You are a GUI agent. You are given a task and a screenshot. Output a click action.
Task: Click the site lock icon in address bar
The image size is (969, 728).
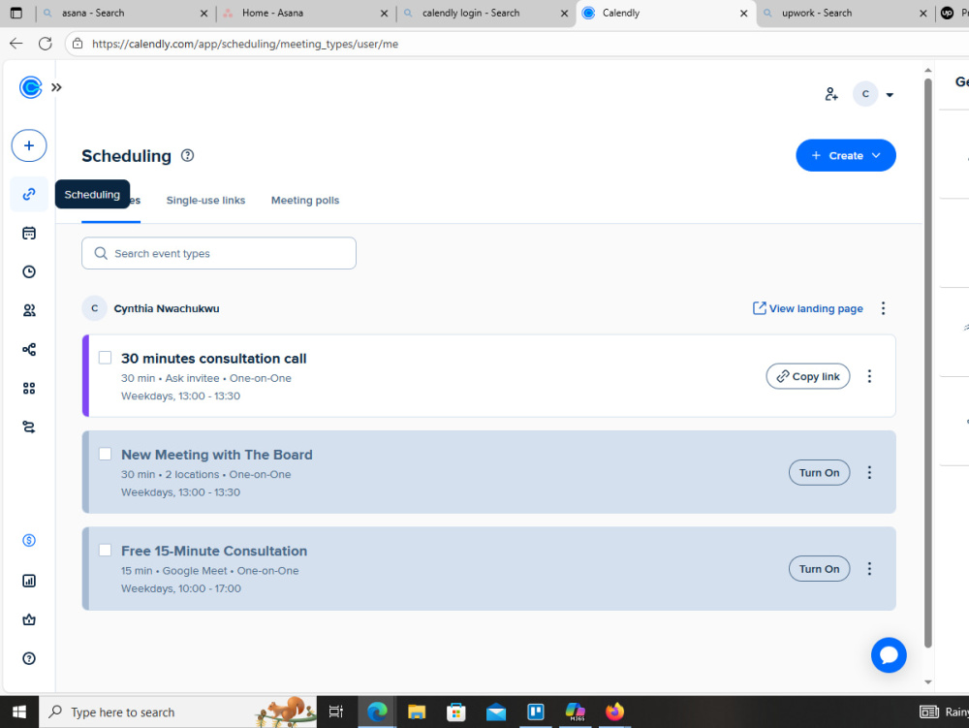click(78, 44)
